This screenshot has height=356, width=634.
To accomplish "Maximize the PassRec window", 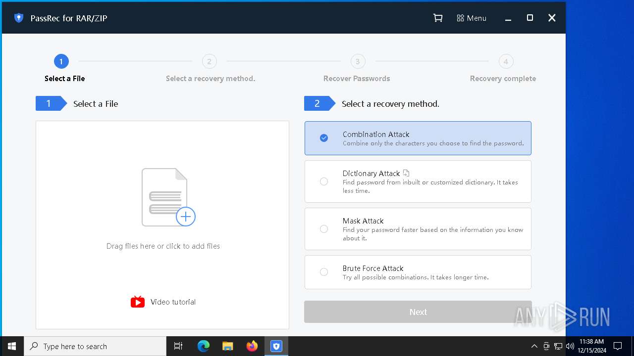I will coord(530,18).
